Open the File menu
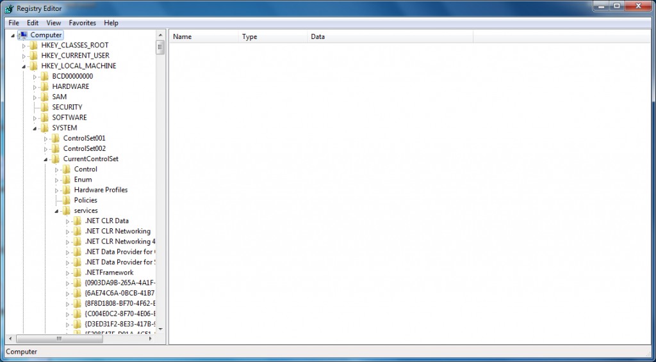The width and height of the screenshot is (656, 362). click(x=14, y=23)
